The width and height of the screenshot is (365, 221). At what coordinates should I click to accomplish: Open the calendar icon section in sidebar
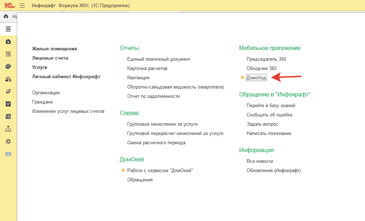(8, 116)
